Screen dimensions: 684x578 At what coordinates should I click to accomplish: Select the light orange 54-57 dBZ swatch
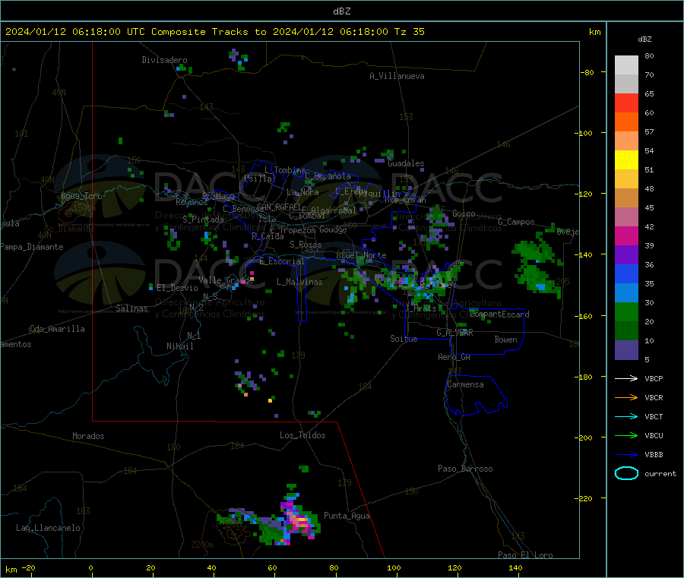click(626, 141)
